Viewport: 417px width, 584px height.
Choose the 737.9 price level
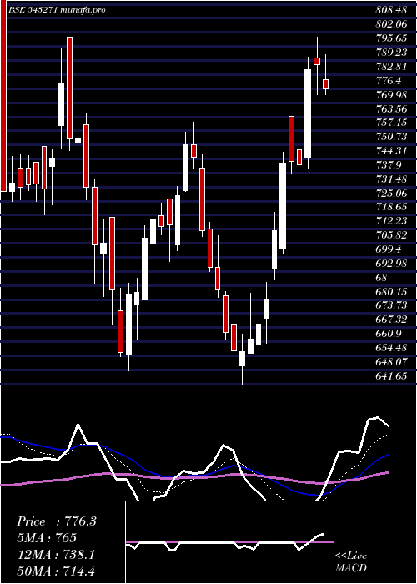[x=389, y=164]
